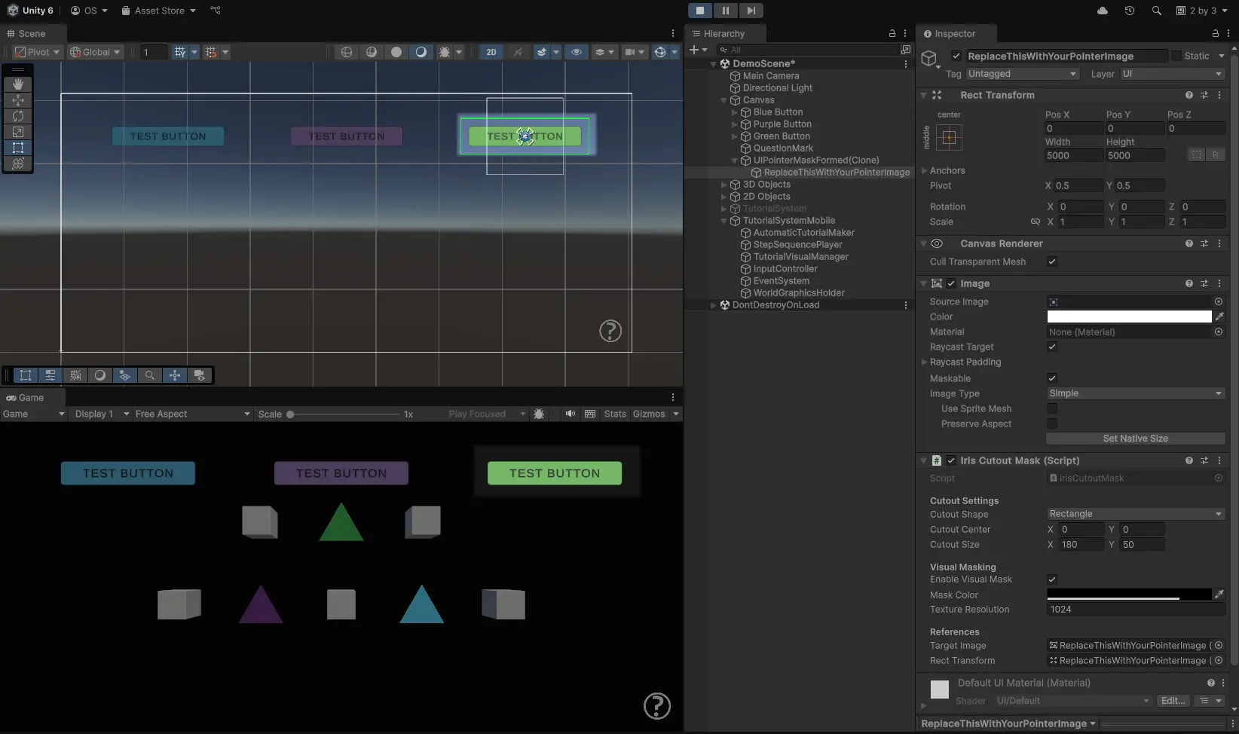Open the Asset Store menu
The height and width of the screenshot is (734, 1239).
pos(159,11)
